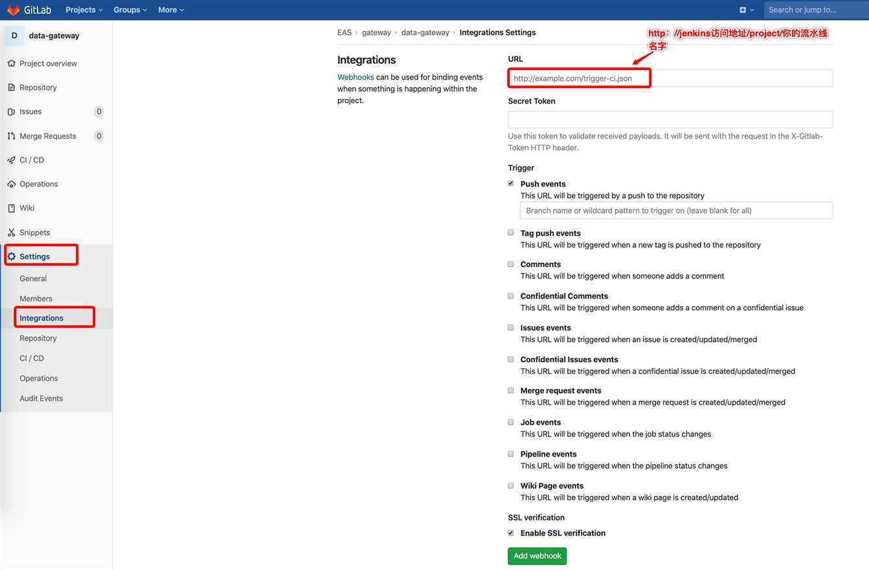Viewport: 869px width, 570px height.
Task: Open General settings in sidebar
Action: coord(33,279)
